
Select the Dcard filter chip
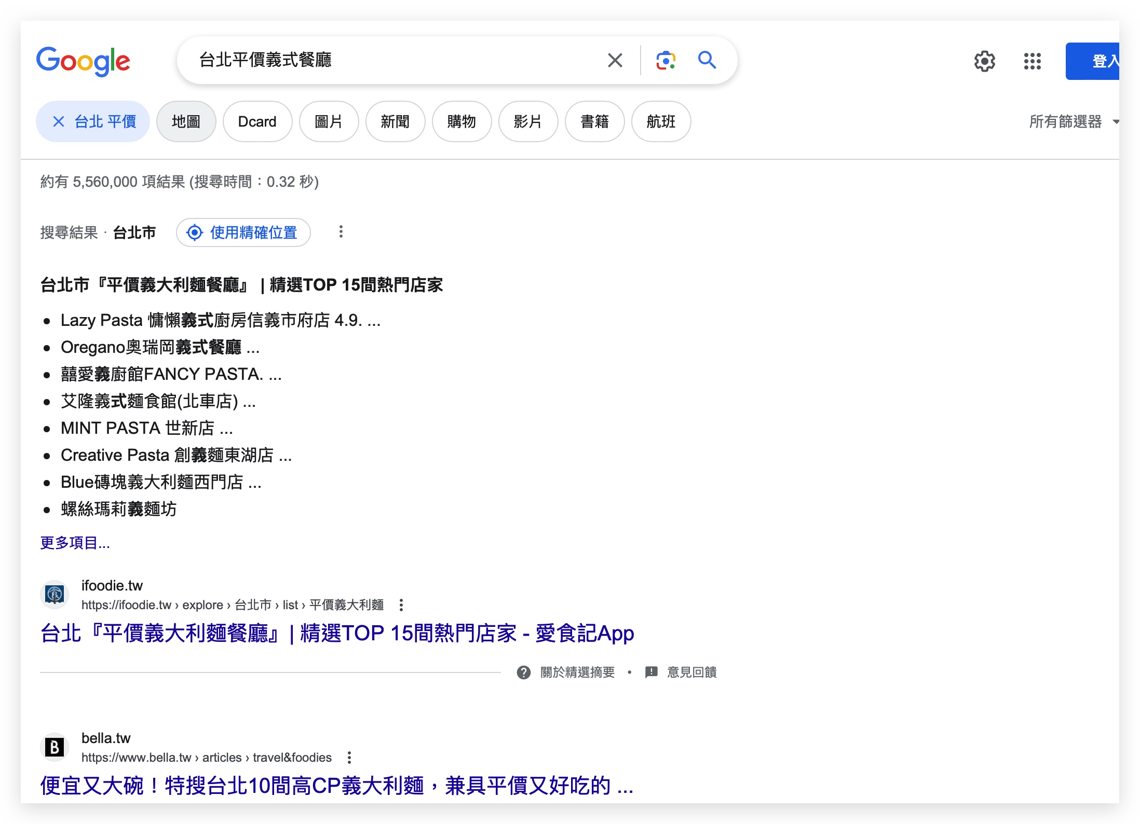(257, 121)
